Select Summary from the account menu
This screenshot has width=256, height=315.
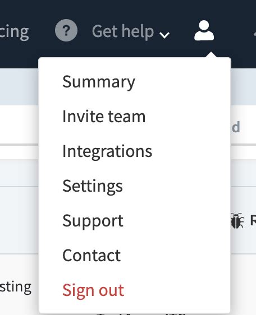[x=99, y=82]
